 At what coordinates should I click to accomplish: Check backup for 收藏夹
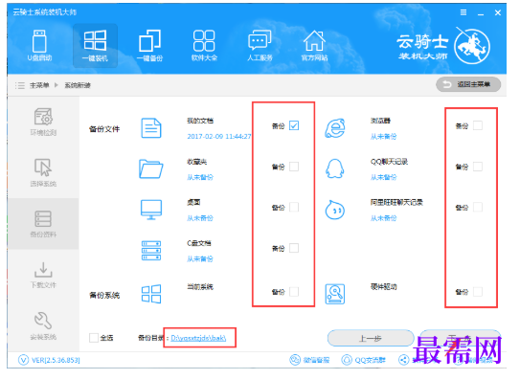[x=294, y=167]
